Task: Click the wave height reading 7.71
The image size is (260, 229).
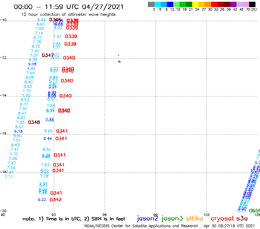Action: tap(9, 177)
